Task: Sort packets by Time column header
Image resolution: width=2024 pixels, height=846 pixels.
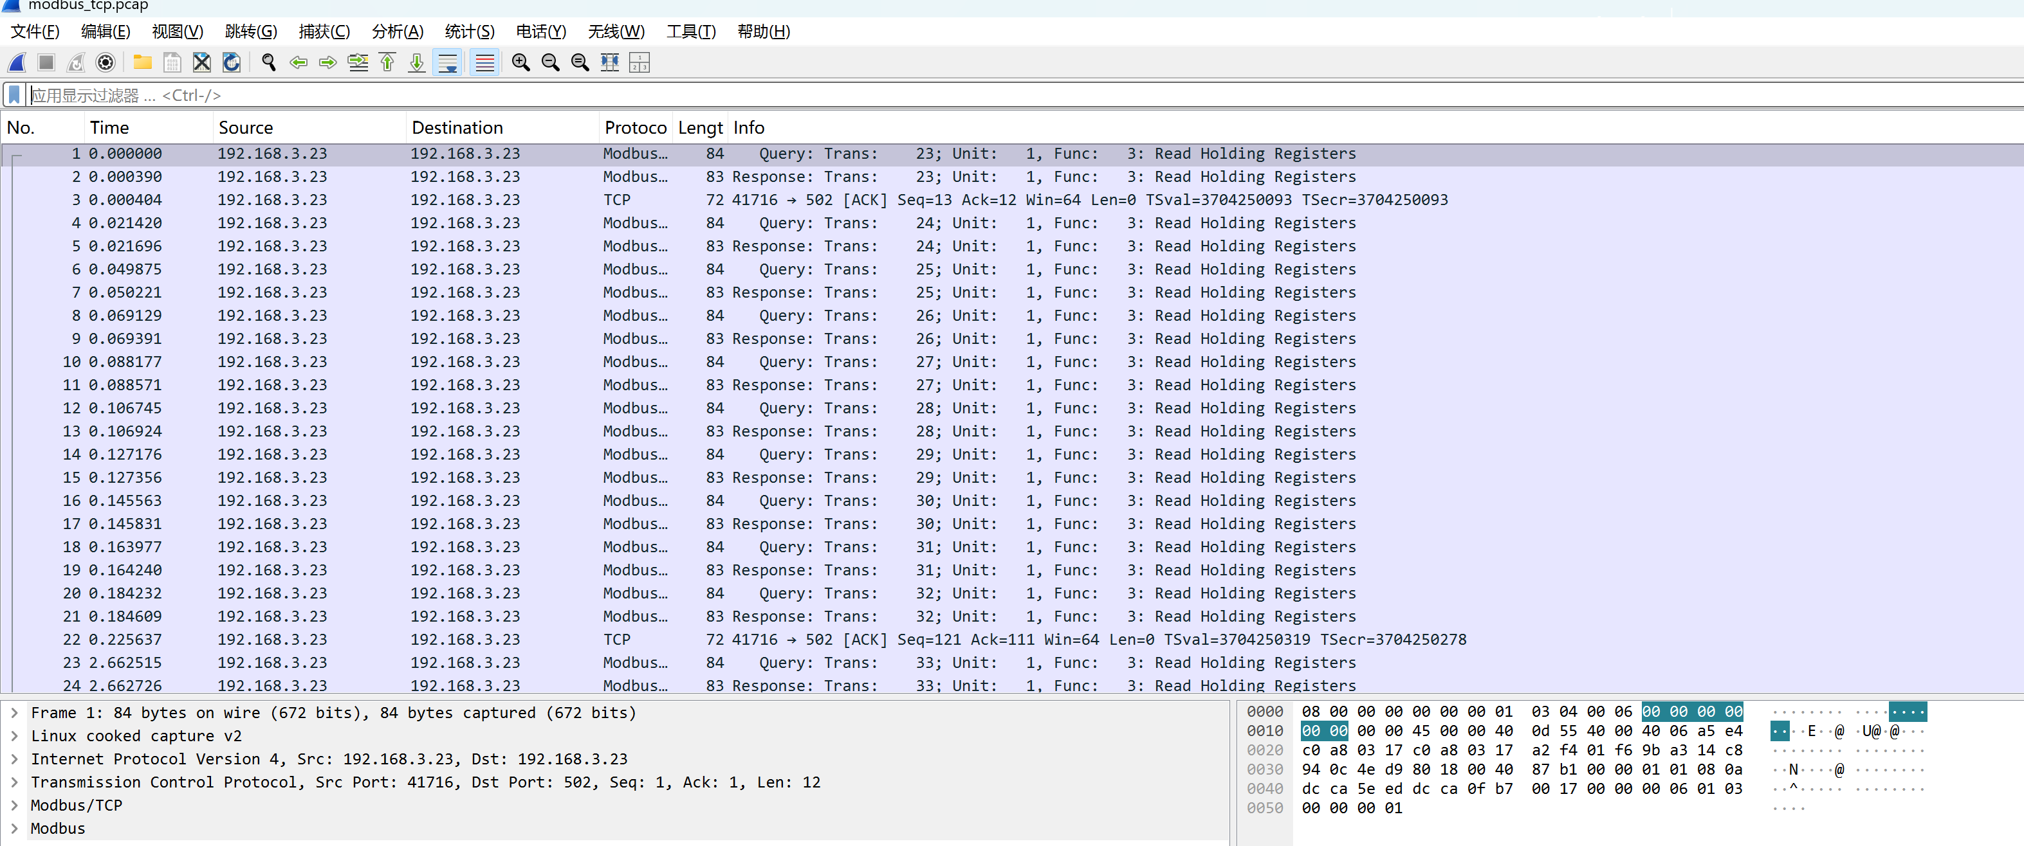Action: pos(149,128)
